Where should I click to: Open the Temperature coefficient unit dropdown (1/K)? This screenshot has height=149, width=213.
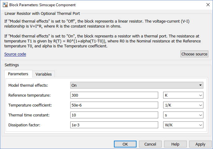point(183,105)
